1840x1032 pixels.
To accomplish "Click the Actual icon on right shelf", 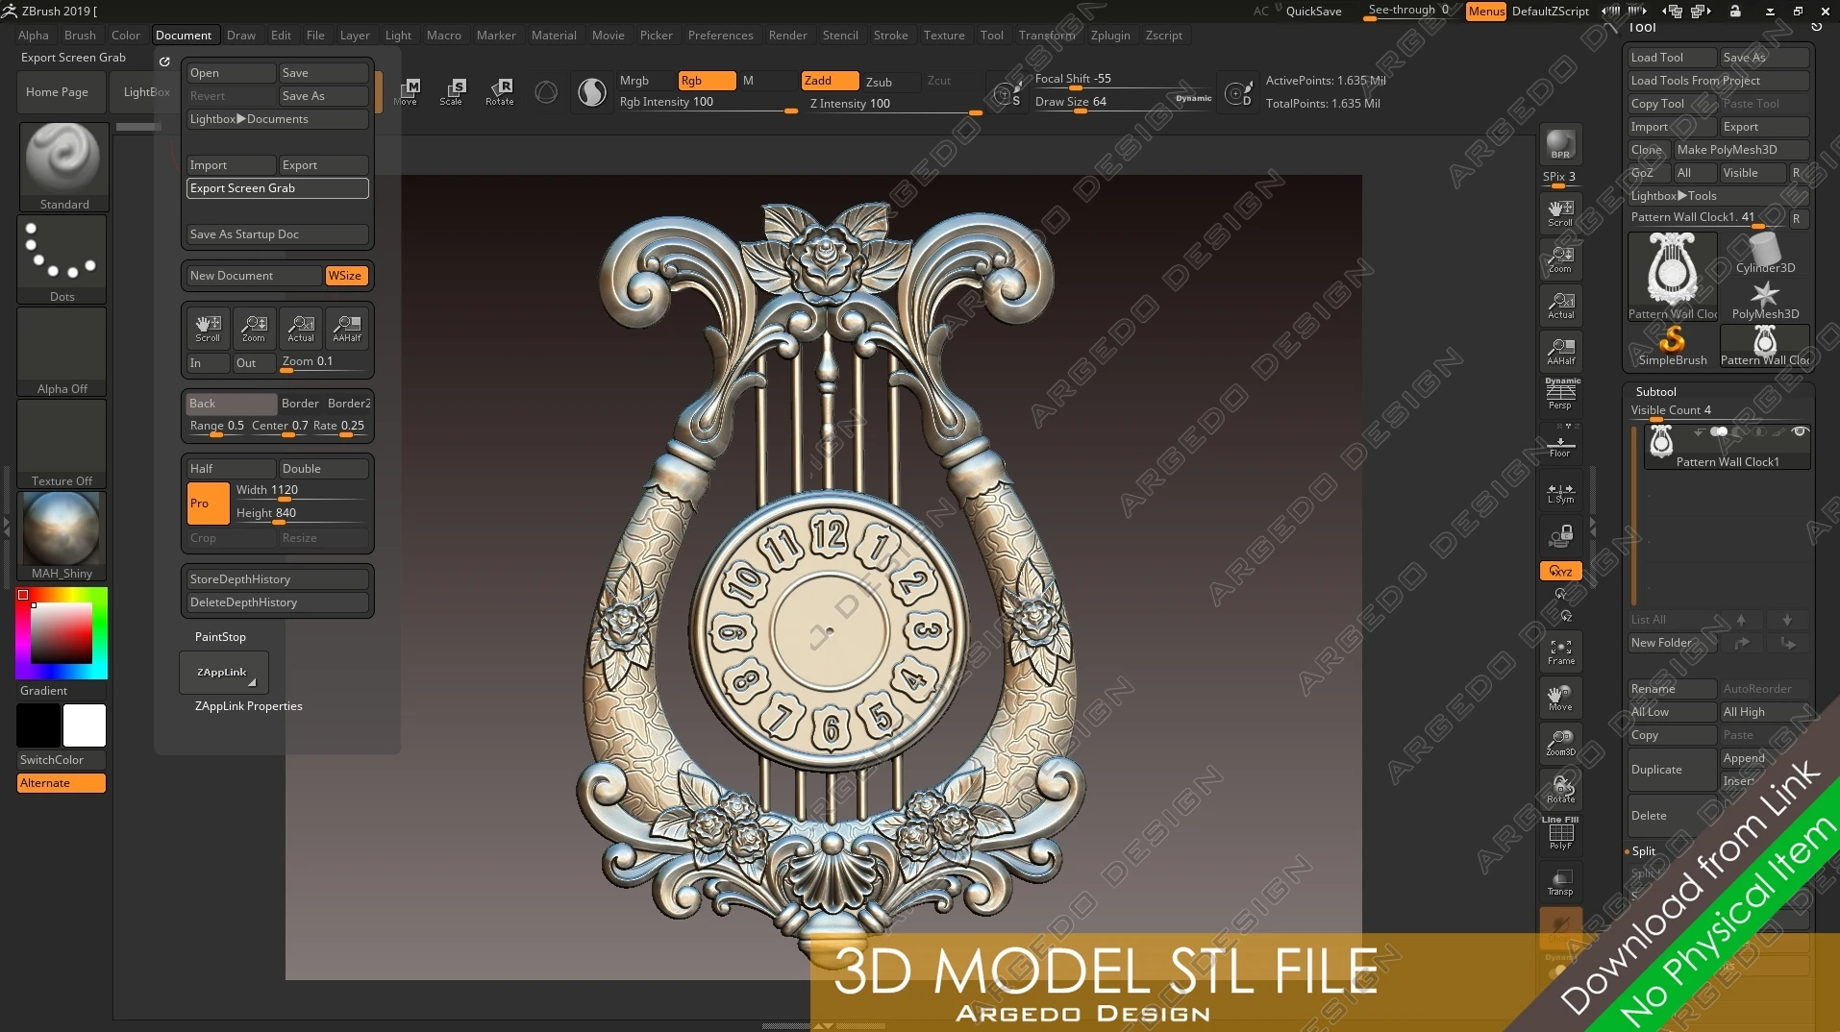I will click(1560, 306).
